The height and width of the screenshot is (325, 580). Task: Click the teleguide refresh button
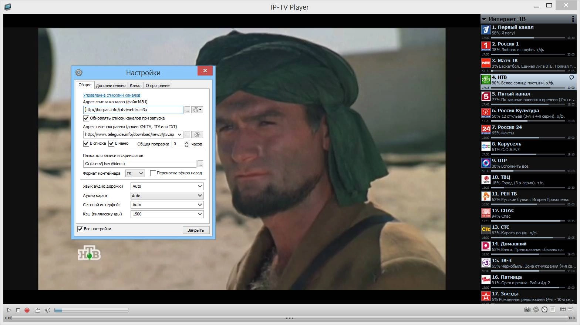(x=197, y=135)
